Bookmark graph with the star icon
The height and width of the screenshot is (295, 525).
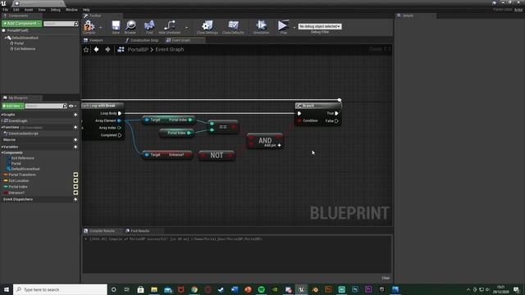[86, 49]
